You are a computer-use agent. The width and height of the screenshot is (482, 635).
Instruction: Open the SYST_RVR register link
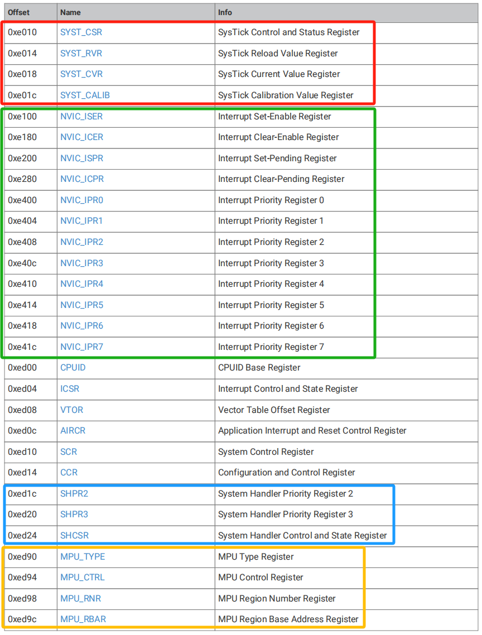[81, 54]
